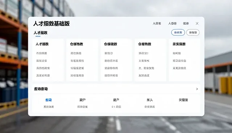Select the last item in the bottom row
This screenshot has width=232, height=133.
point(183,100)
